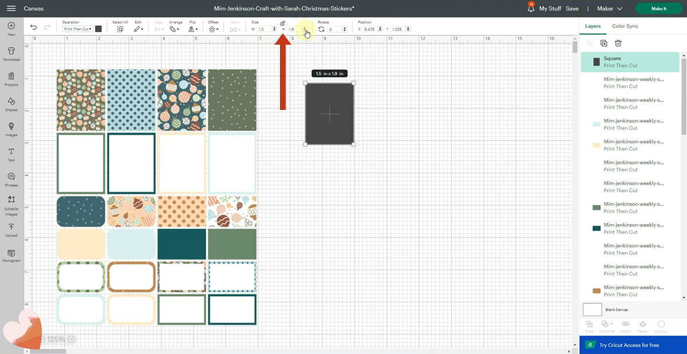Expand the Maker machine dropdown
687x354 pixels.
(612, 9)
